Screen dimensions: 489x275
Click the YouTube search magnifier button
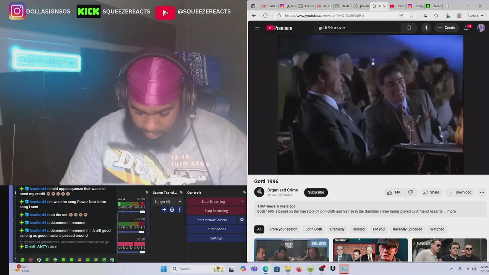coord(409,27)
